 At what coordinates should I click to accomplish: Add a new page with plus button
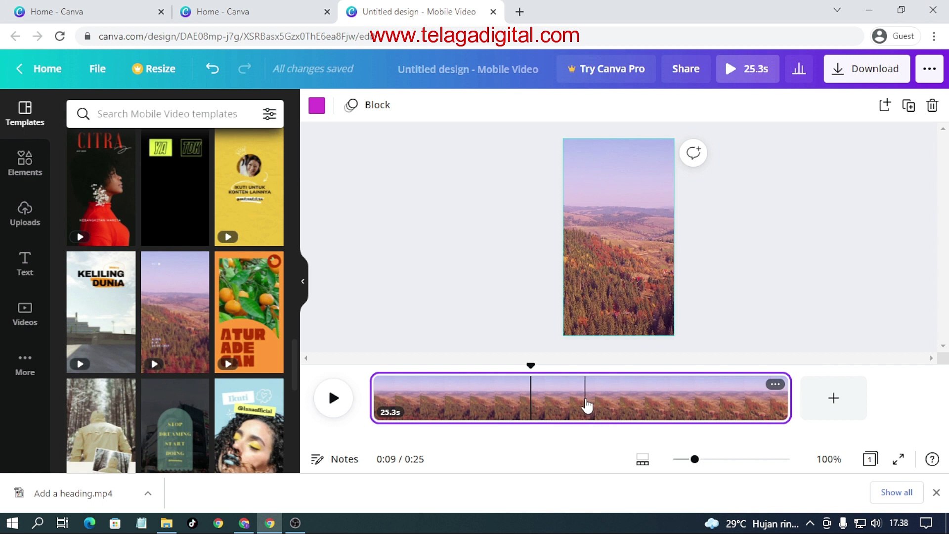click(x=833, y=398)
